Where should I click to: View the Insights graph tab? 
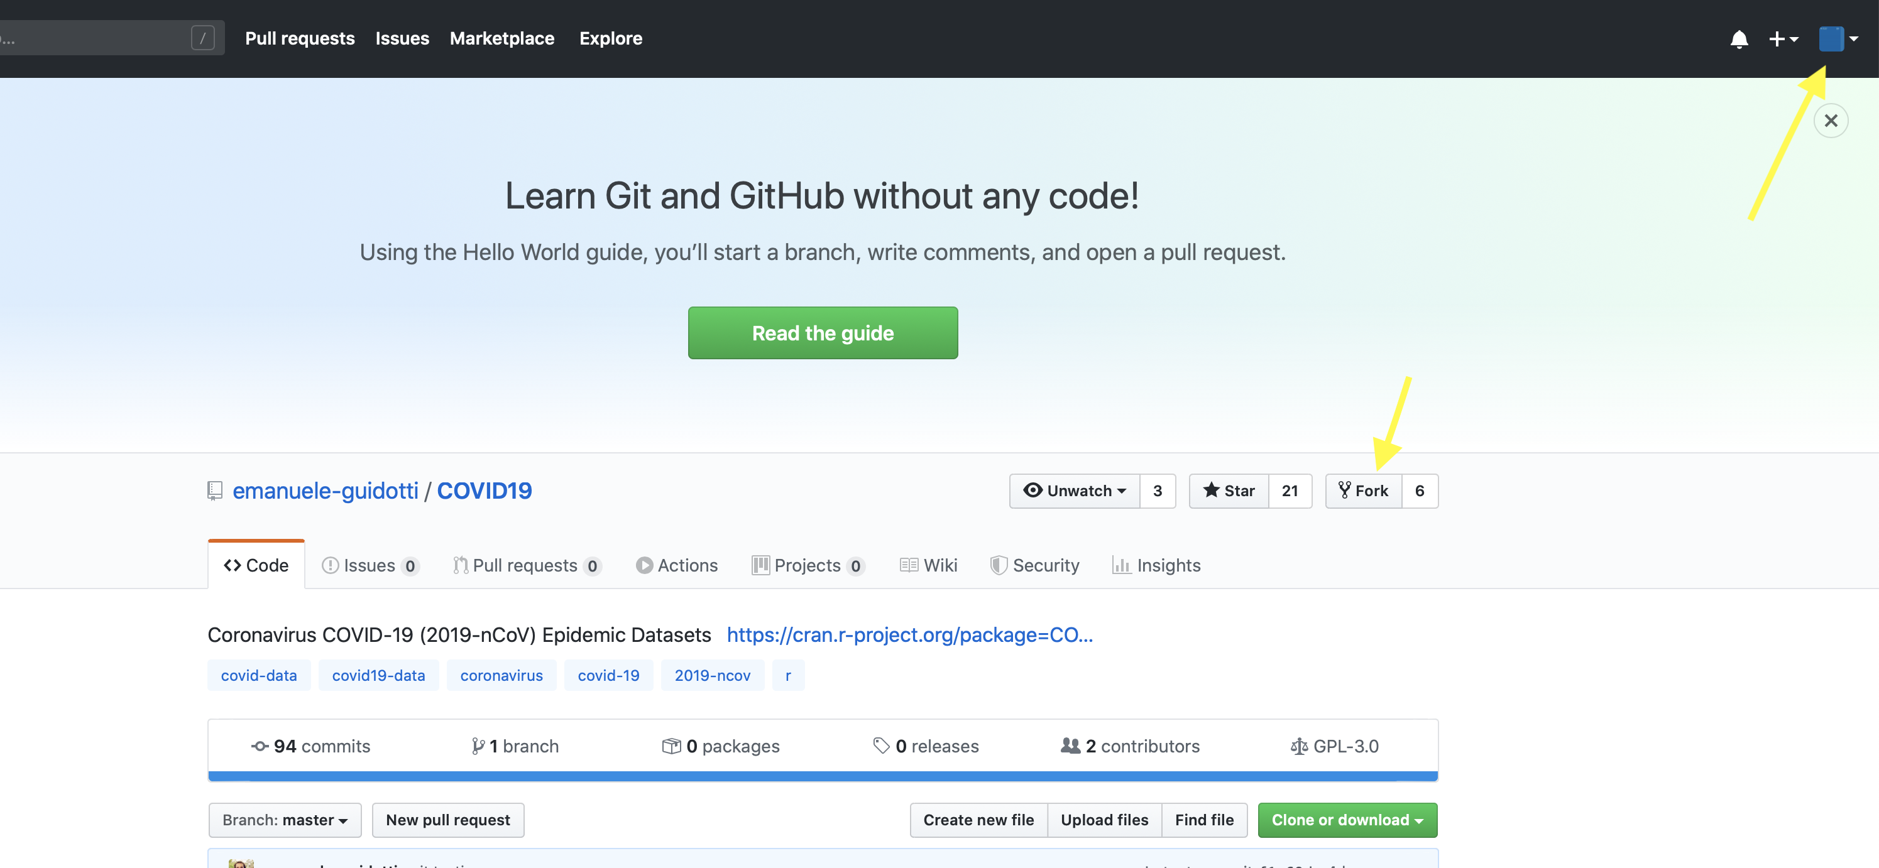pyautogui.click(x=1156, y=565)
